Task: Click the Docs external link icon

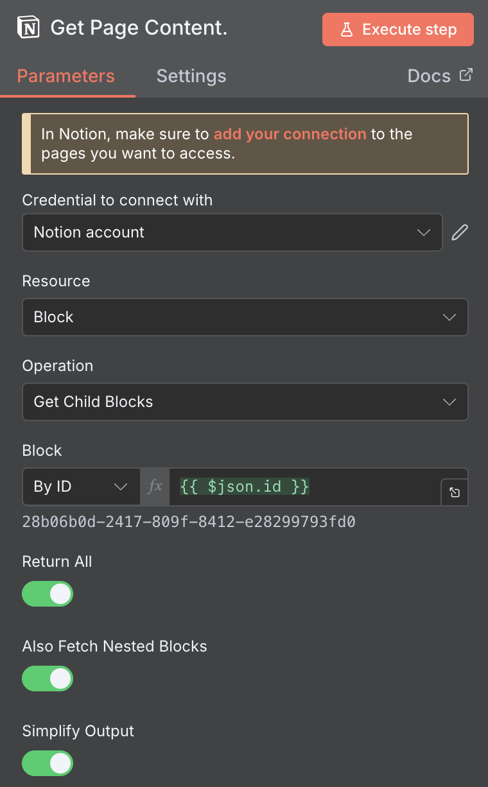Action: (466, 75)
